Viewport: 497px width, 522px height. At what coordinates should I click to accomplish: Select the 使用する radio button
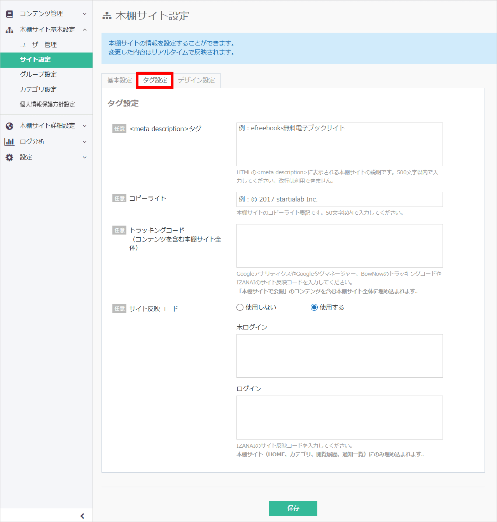314,307
